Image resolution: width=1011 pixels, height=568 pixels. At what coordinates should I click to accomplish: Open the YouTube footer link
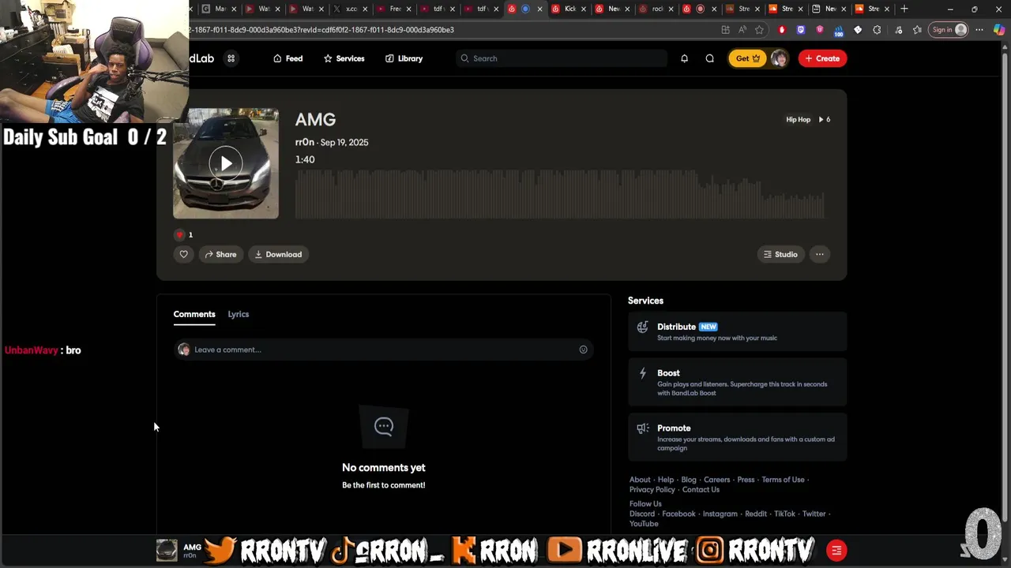644,524
